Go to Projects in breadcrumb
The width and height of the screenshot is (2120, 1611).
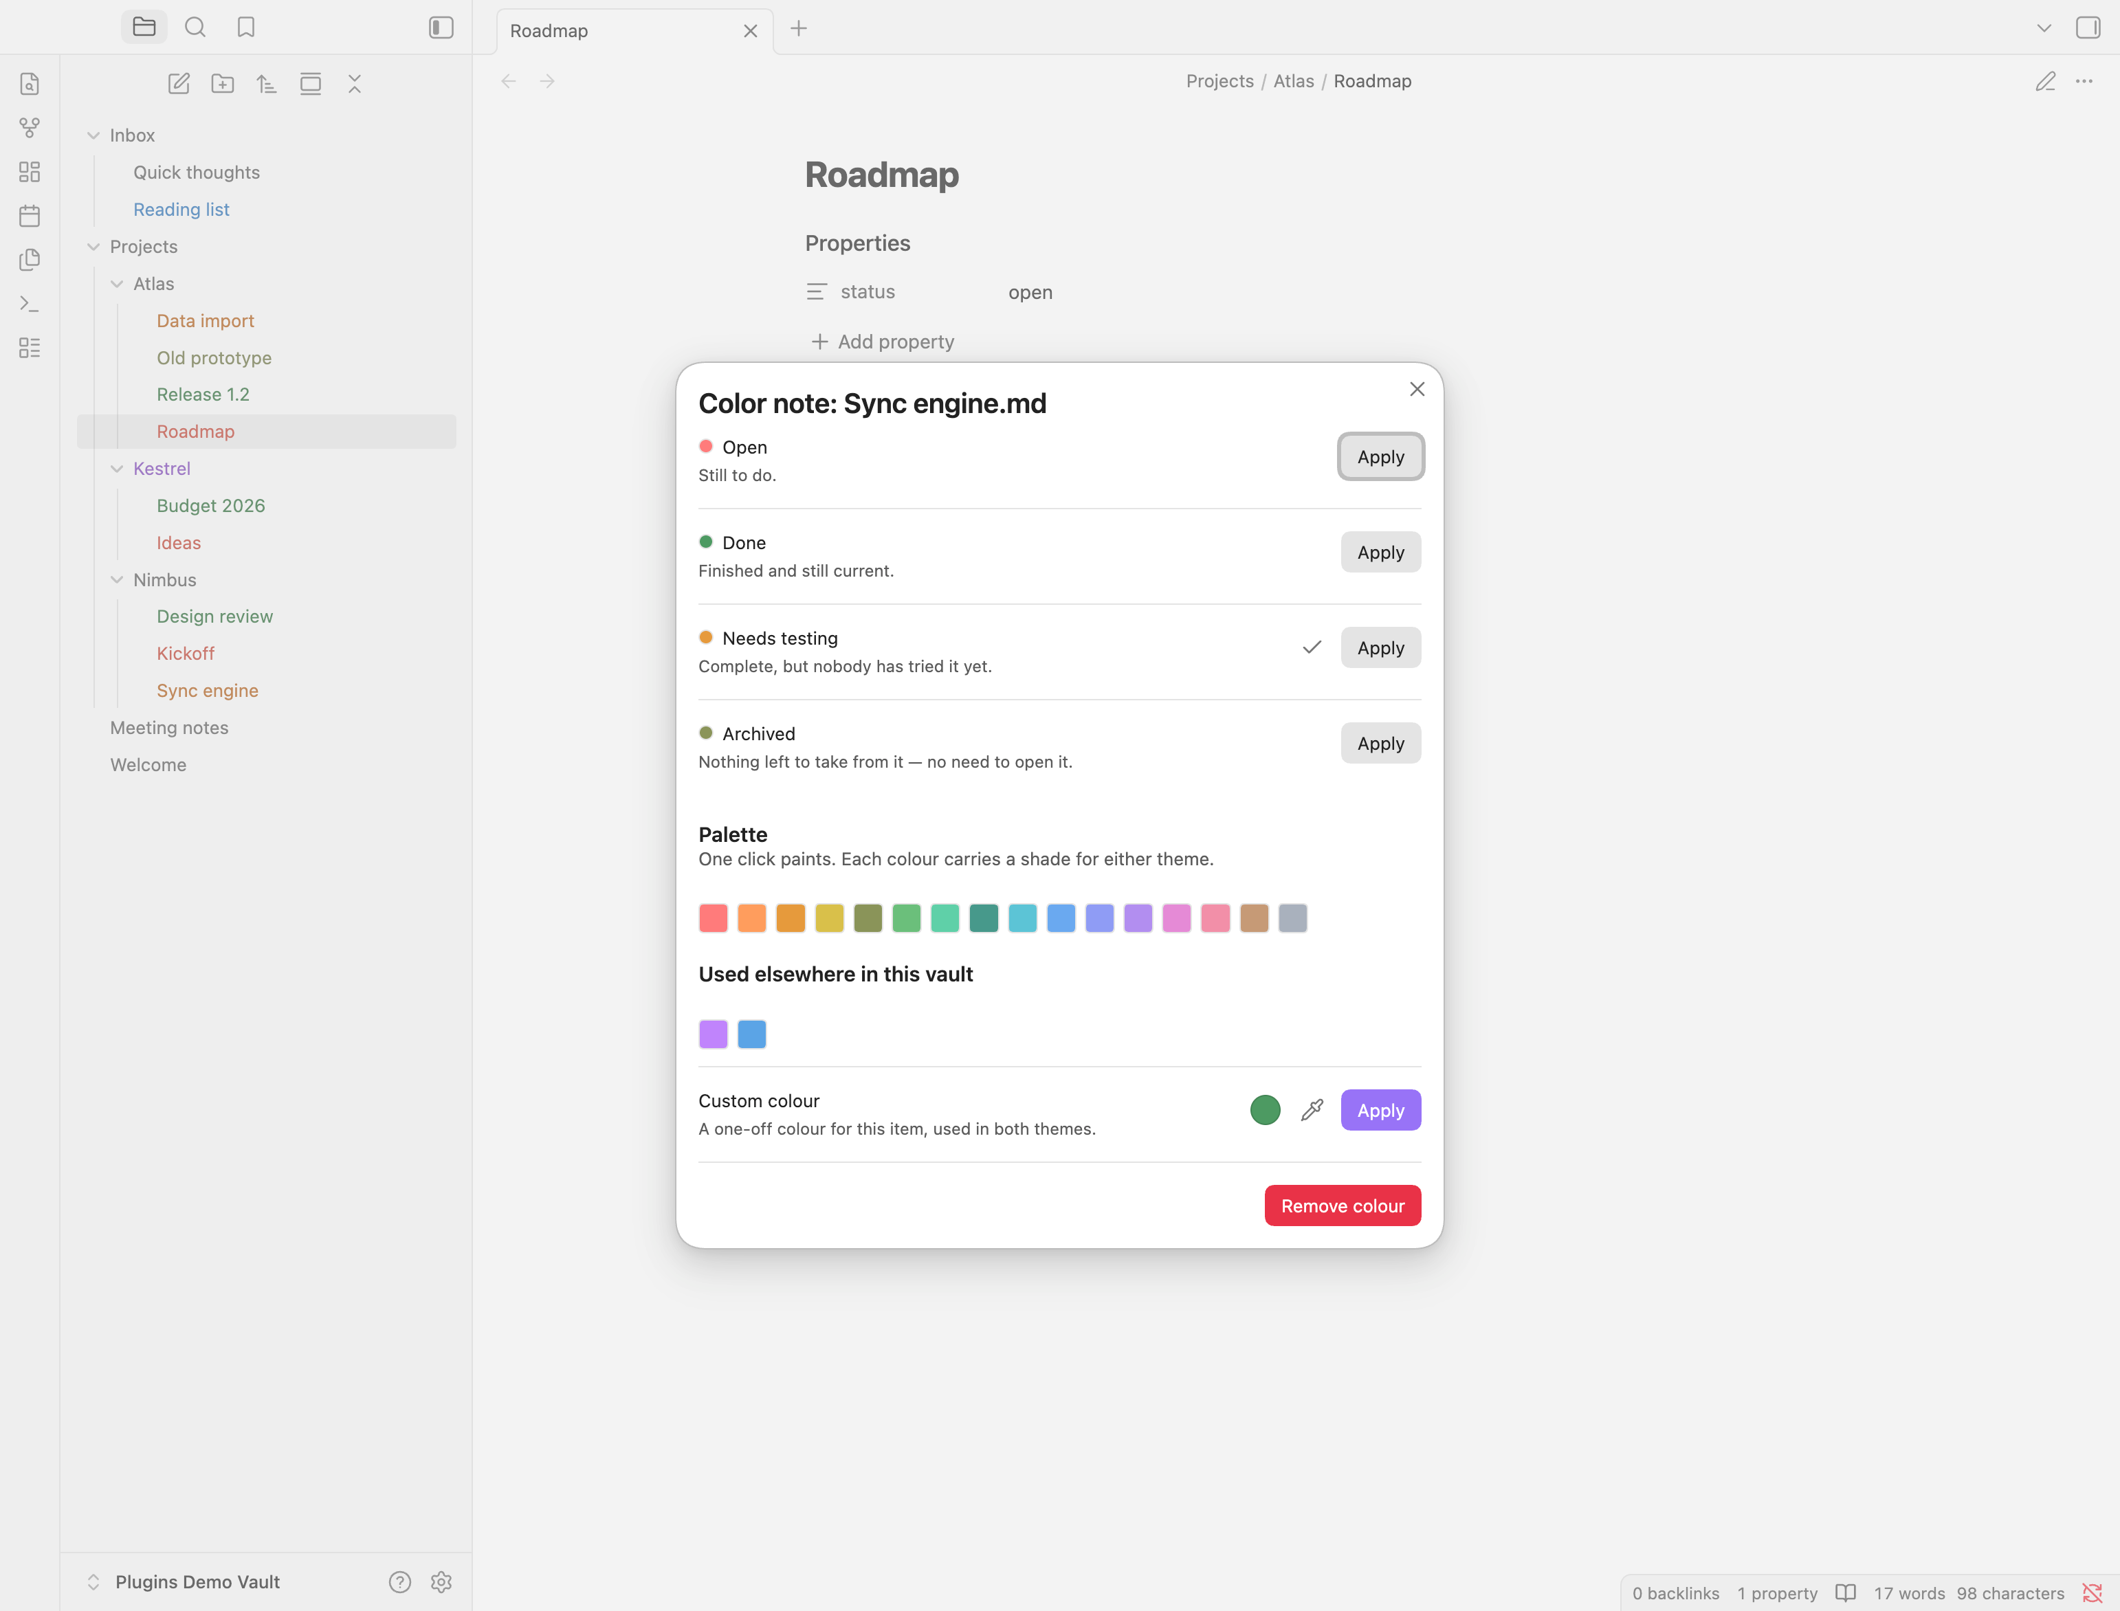pos(1219,82)
